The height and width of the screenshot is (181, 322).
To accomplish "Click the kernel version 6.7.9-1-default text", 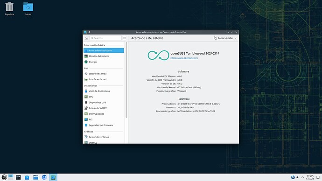I will coord(189,87).
